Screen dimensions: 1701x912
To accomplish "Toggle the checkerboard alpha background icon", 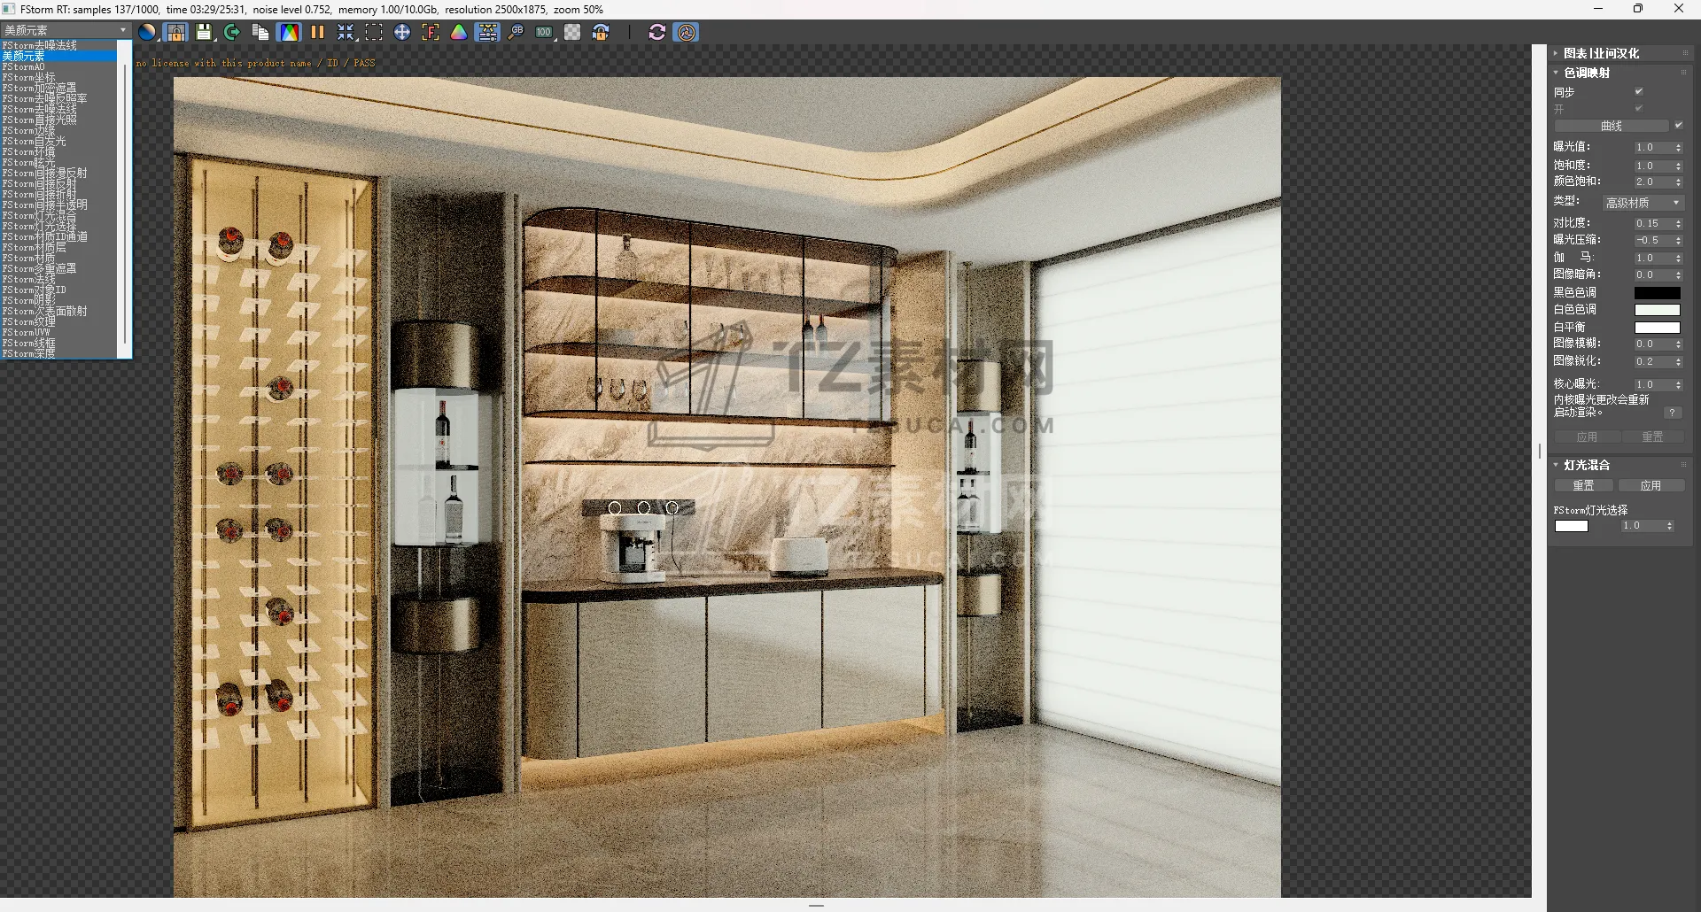I will pos(572,33).
